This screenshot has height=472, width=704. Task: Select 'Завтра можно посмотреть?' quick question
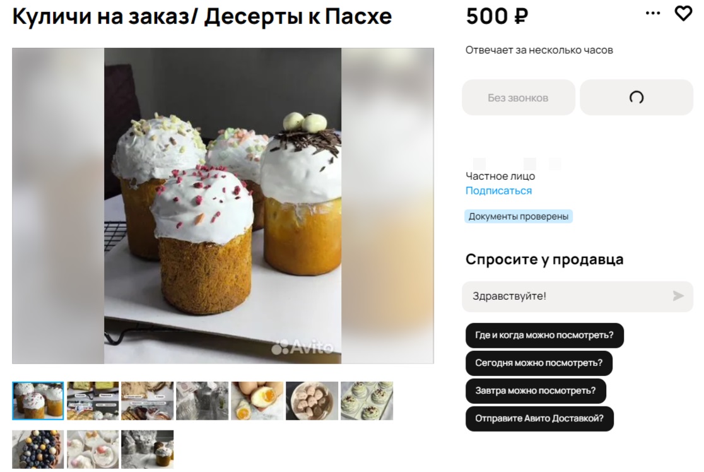(536, 391)
